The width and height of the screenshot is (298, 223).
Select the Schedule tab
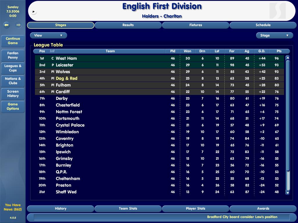point(263,25)
